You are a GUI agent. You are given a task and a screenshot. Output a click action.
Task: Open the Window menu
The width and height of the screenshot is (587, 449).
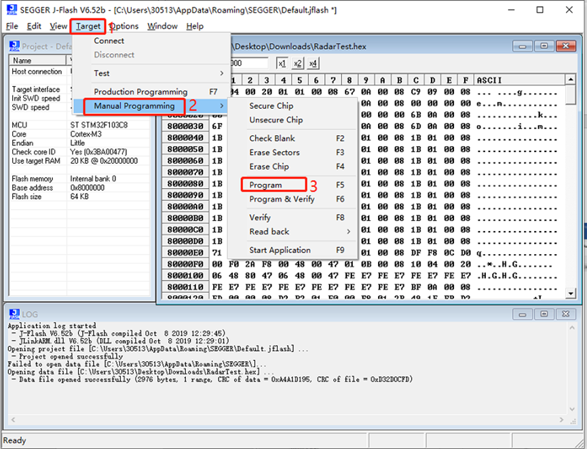162,26
